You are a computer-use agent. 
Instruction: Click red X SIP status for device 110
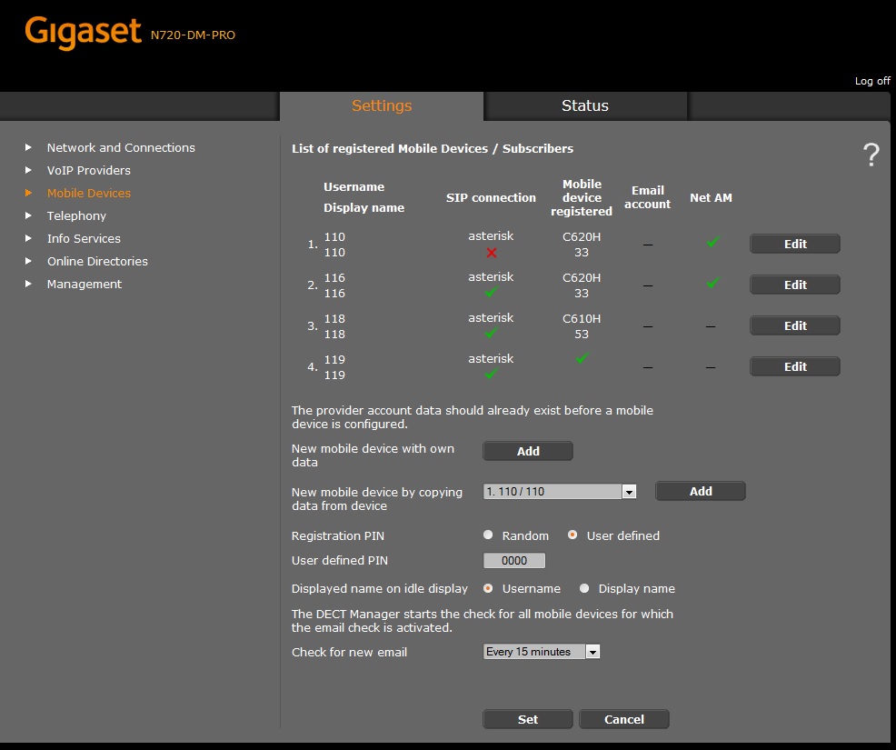(x=492, y=253)
